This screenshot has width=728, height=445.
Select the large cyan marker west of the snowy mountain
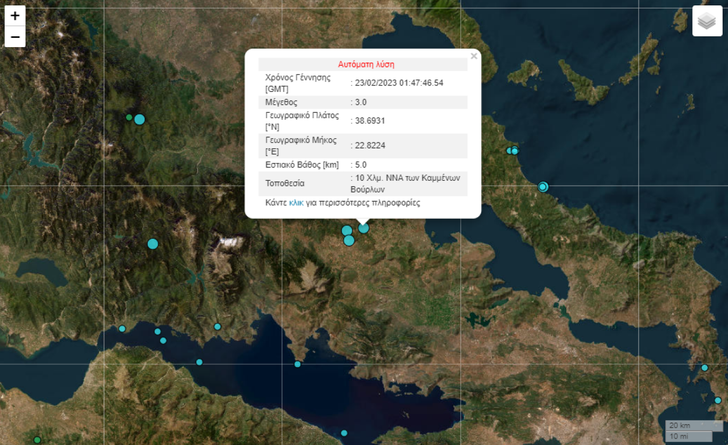[x=153, y=244]
